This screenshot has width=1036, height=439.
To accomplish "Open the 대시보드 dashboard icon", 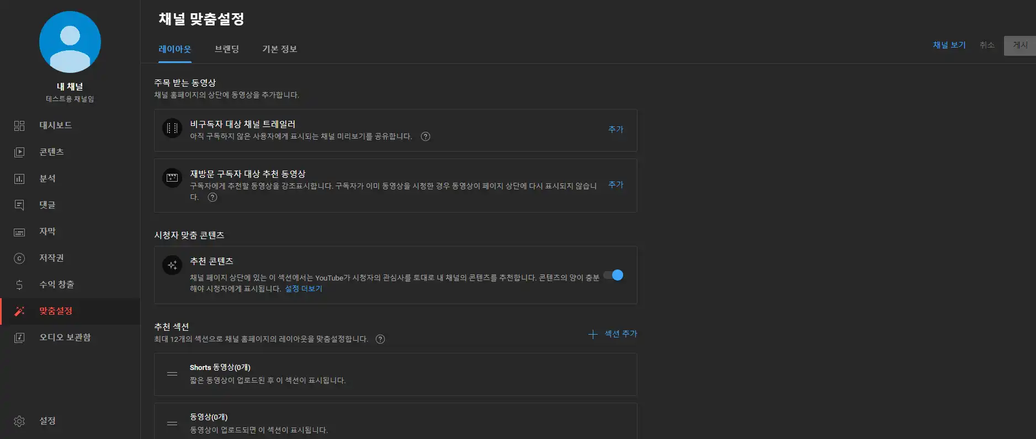I will click(x=19, y=125).
